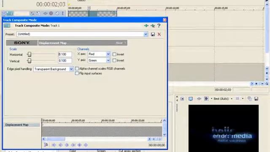Click keyframe timeline scroll left arrow
The image size is (270, 152).
44,139
